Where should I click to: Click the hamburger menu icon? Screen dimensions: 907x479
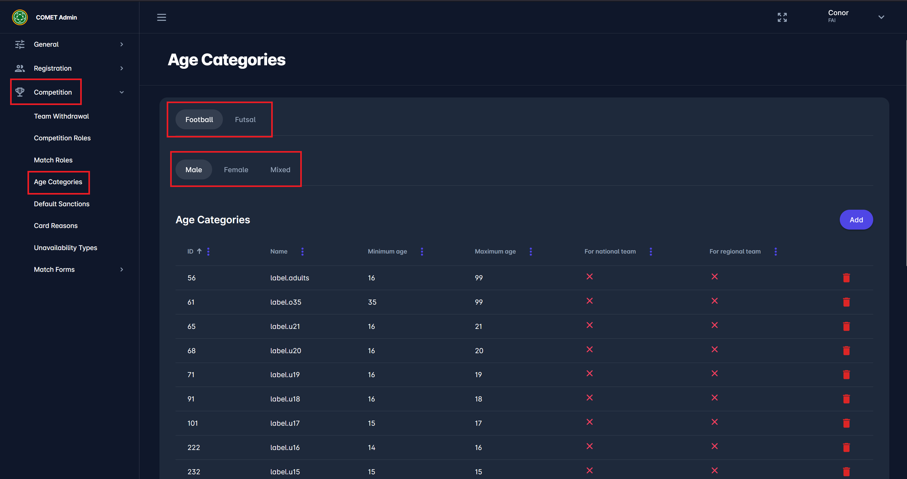pyautogui.click(x=161, y=17)
